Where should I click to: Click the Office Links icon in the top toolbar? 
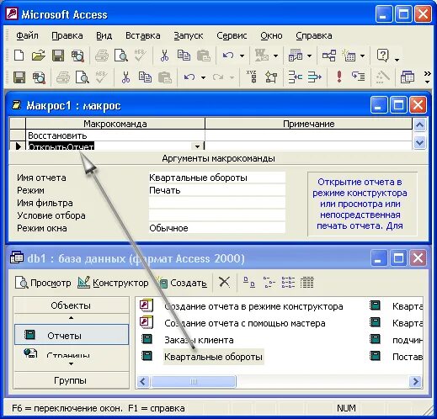click(261, 56)
